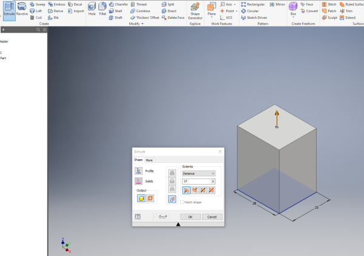The image size is (364, 256).
Task: Choose the Split tool
Action: 168,4
